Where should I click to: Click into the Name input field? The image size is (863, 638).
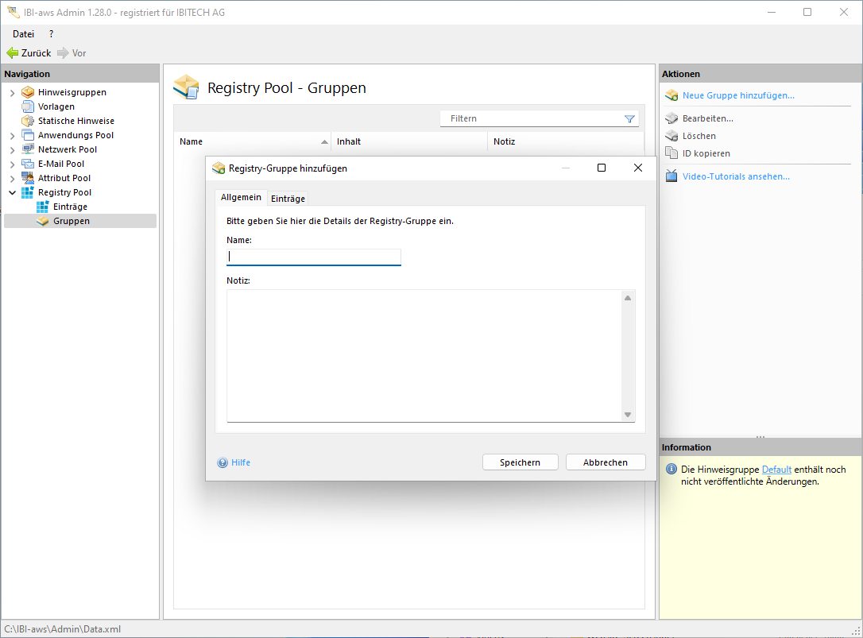(314, 257)
